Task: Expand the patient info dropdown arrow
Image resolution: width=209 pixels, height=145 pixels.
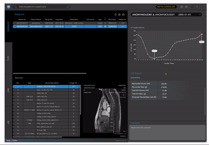Action: point(200,15)
